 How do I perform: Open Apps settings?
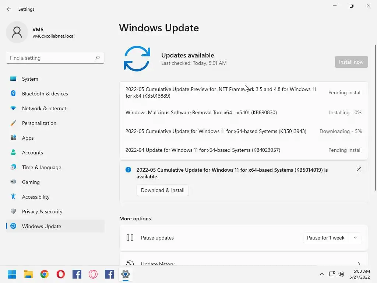point(55,138)
